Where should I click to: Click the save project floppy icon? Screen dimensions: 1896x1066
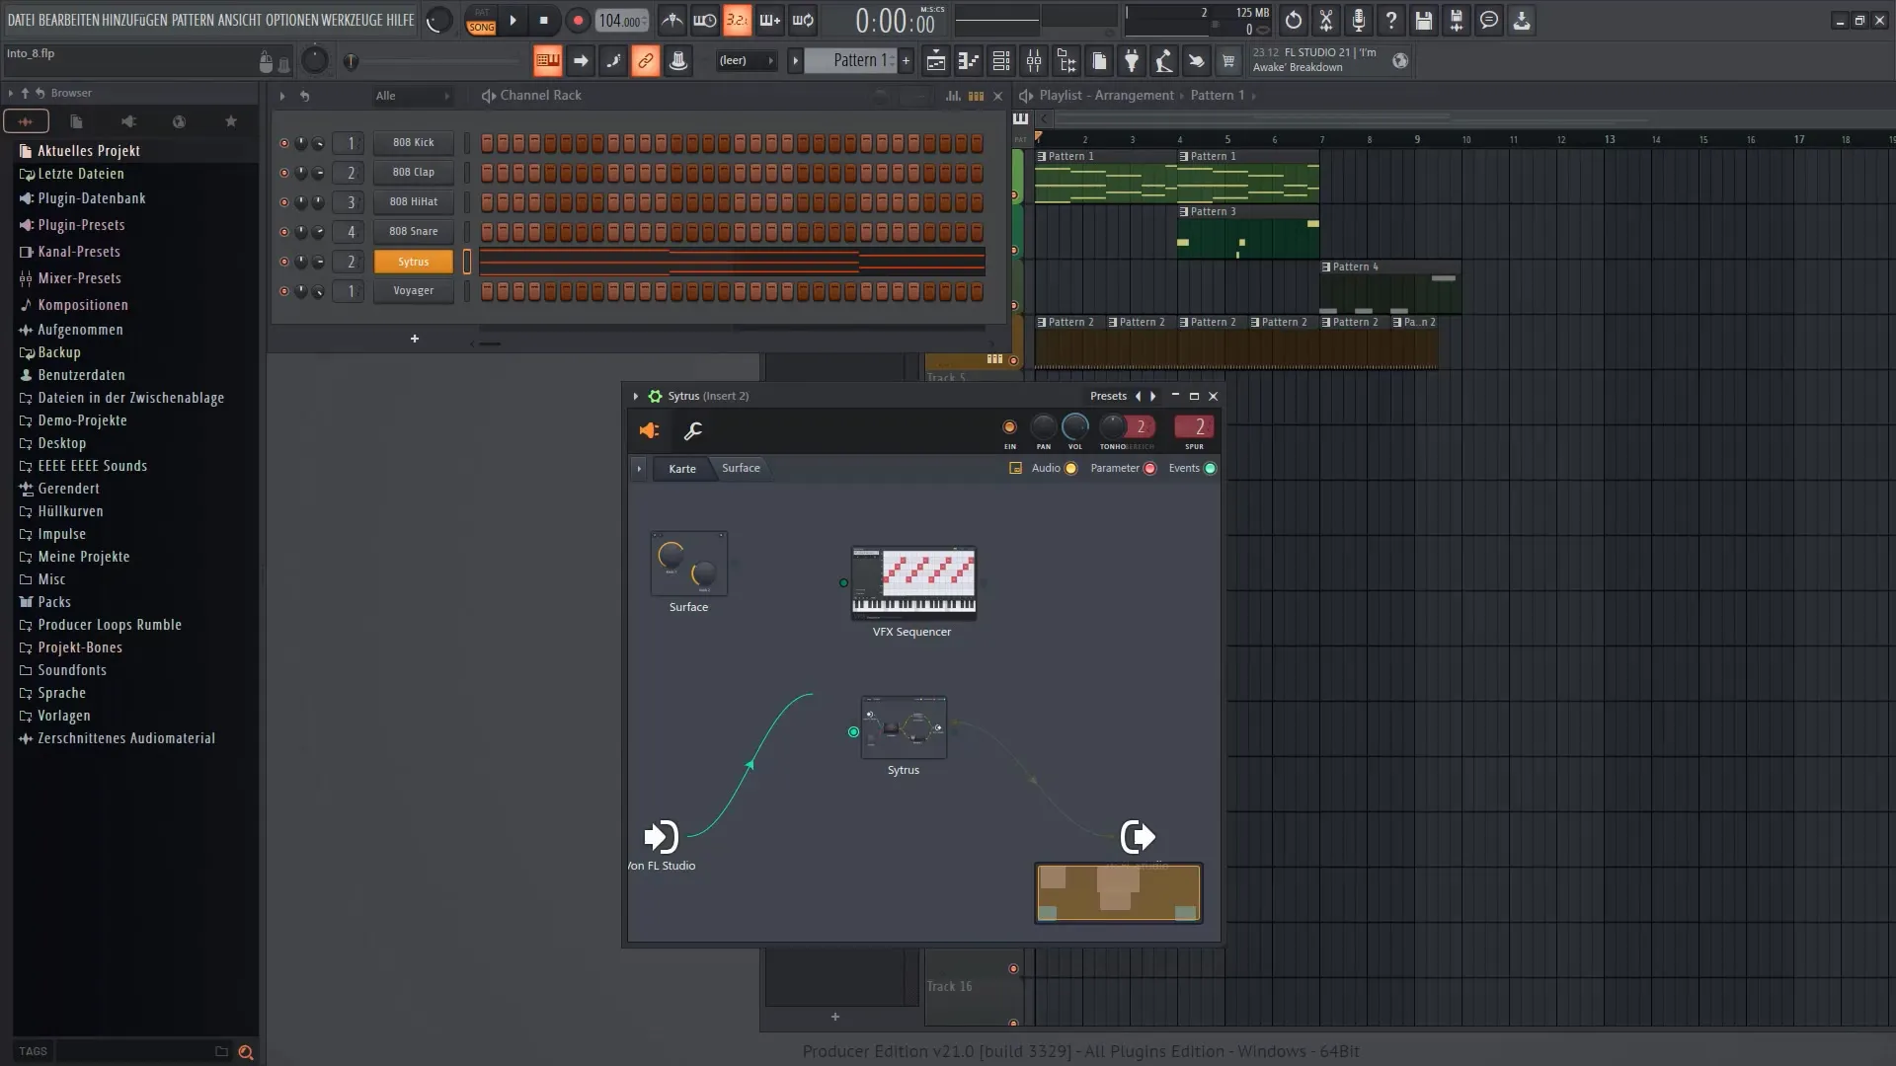(x=1424, y=20)
